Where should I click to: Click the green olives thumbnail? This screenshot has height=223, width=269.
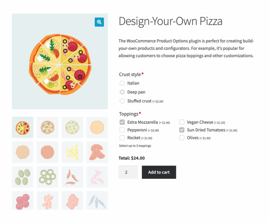click(x=22, y=177)
